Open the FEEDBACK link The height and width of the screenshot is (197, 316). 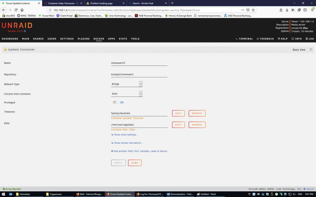[265, 38]
